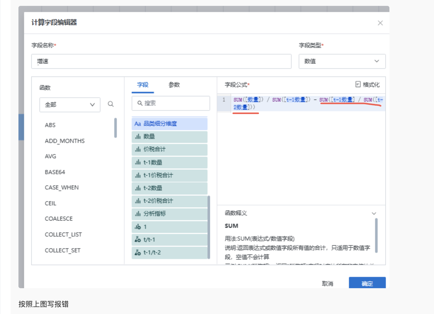Click the bar-chart icon of t-1数量

138,162
